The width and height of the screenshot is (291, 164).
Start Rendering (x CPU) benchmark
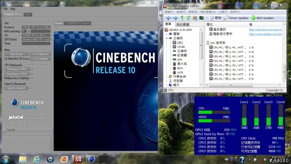[17, 74]
